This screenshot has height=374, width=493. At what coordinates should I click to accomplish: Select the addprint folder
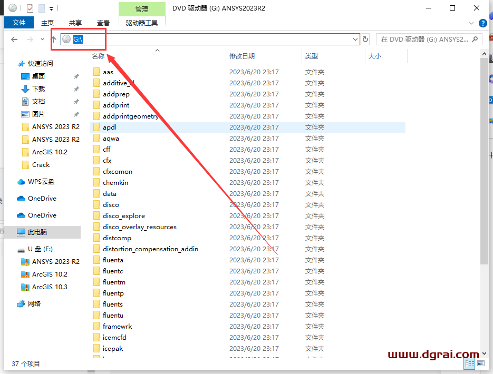pyautogui.click(x=116, y=105)
